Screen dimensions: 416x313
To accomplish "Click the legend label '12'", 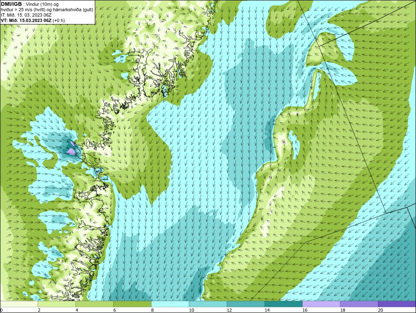I will point(229,310).
